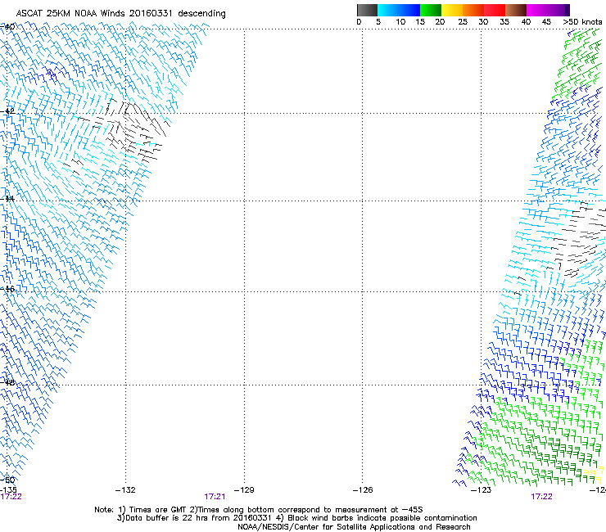Click the gray 0-5 knots legend segment
606x532 pixels.
coord(367,10)
